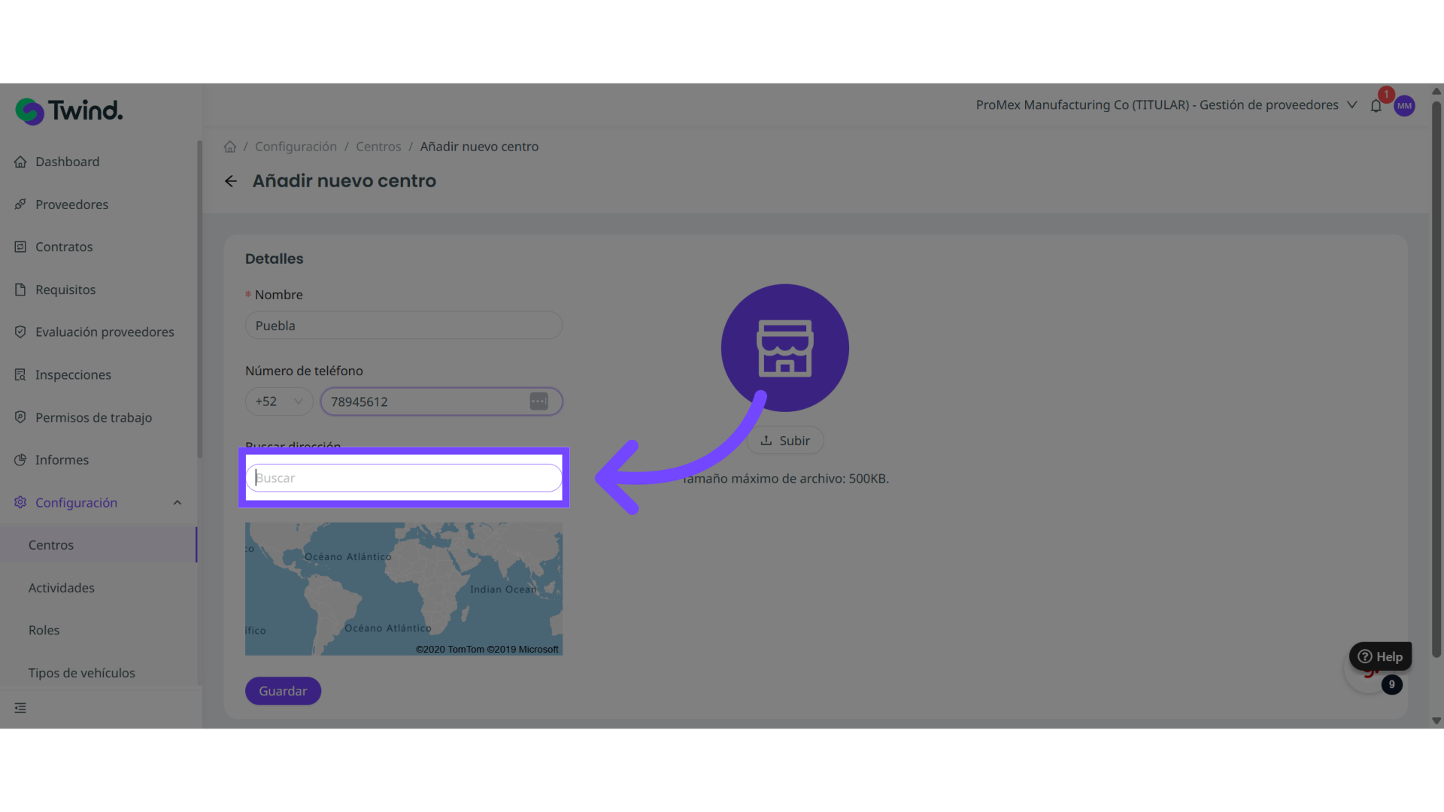Click the Guardar button
1444x812 pixels.
click(x=283, y=691)
